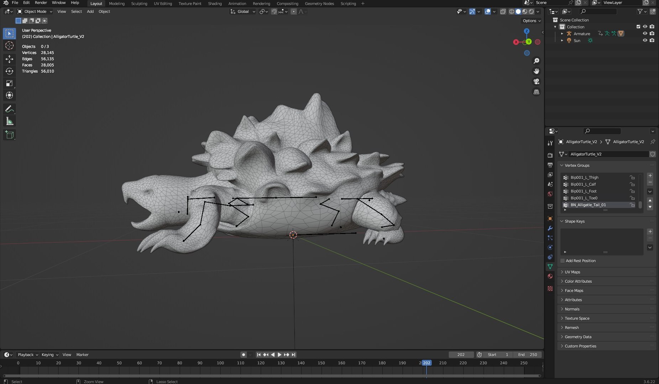Image resolution: width=659 pixels, height=384 pixels.
Task: Toggle Collection exclude checkbox
Action: 638,27
